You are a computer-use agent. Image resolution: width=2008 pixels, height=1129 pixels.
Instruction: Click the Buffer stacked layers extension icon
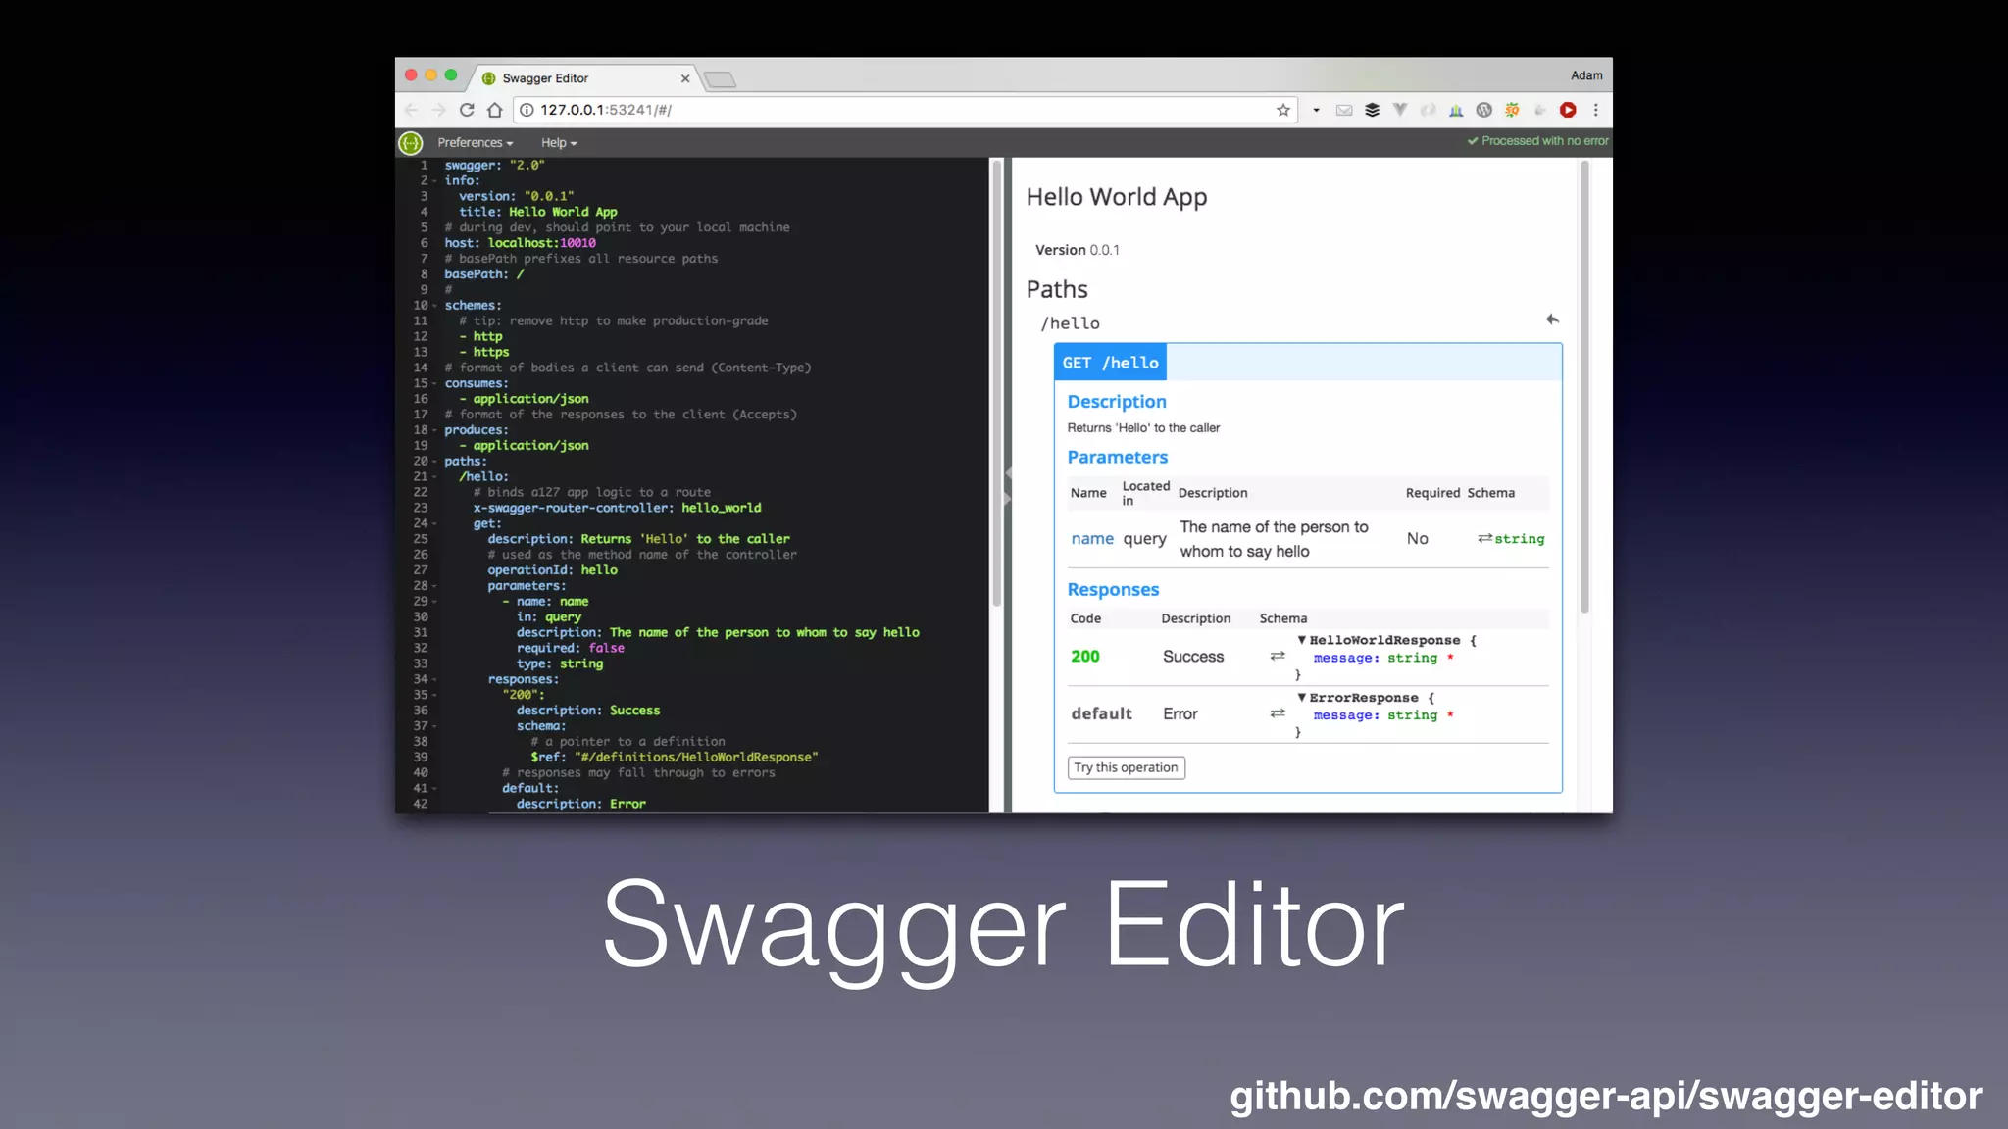point(1372,110)
